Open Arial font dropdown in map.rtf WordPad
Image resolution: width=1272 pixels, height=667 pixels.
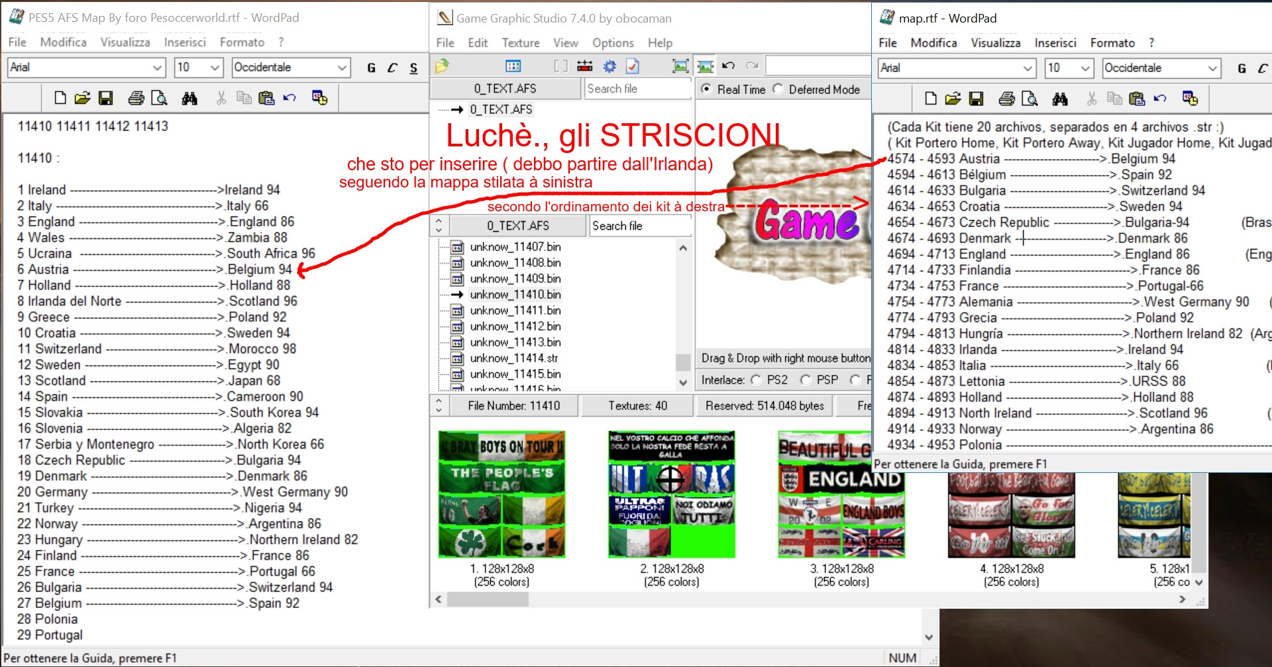(x=1028, y=68)
